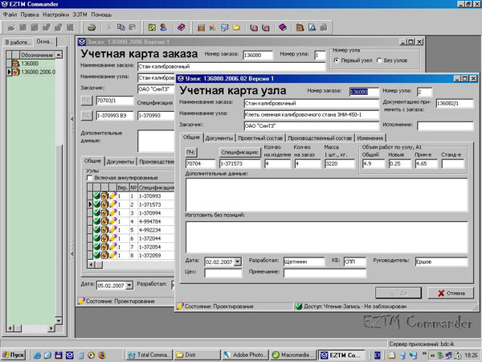Click the brown cabinet toolbar icon
482x362 pixels.
point(201,27)
